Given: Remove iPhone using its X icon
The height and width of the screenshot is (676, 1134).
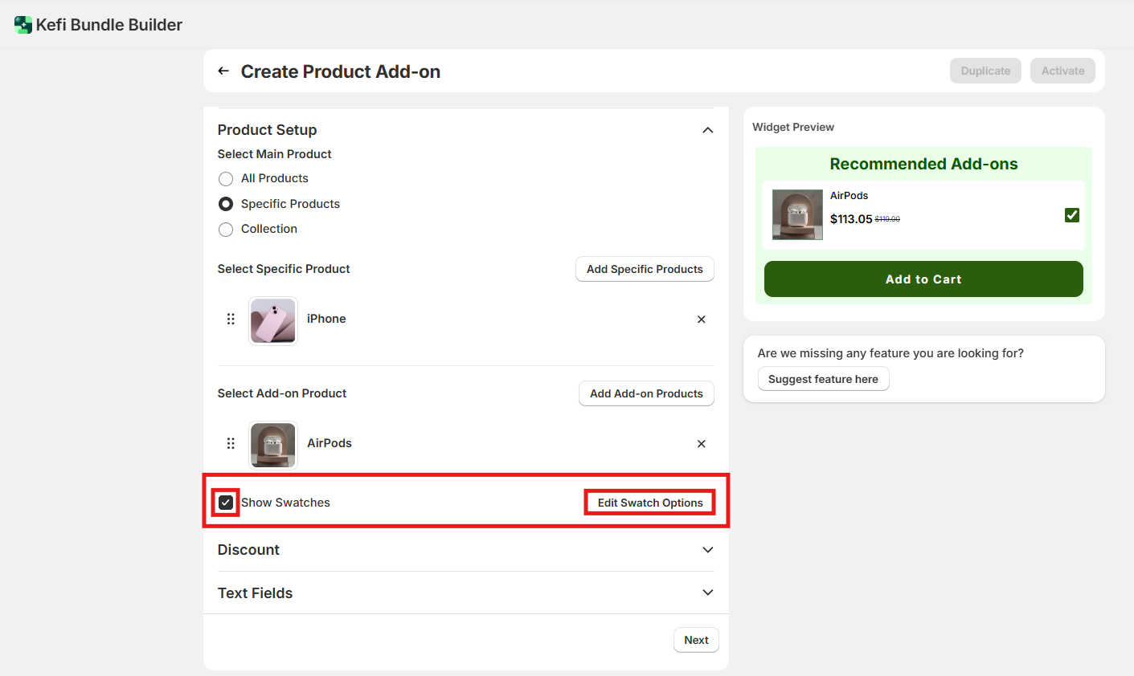Looking at the screenshot, I should tap(701, 320).
